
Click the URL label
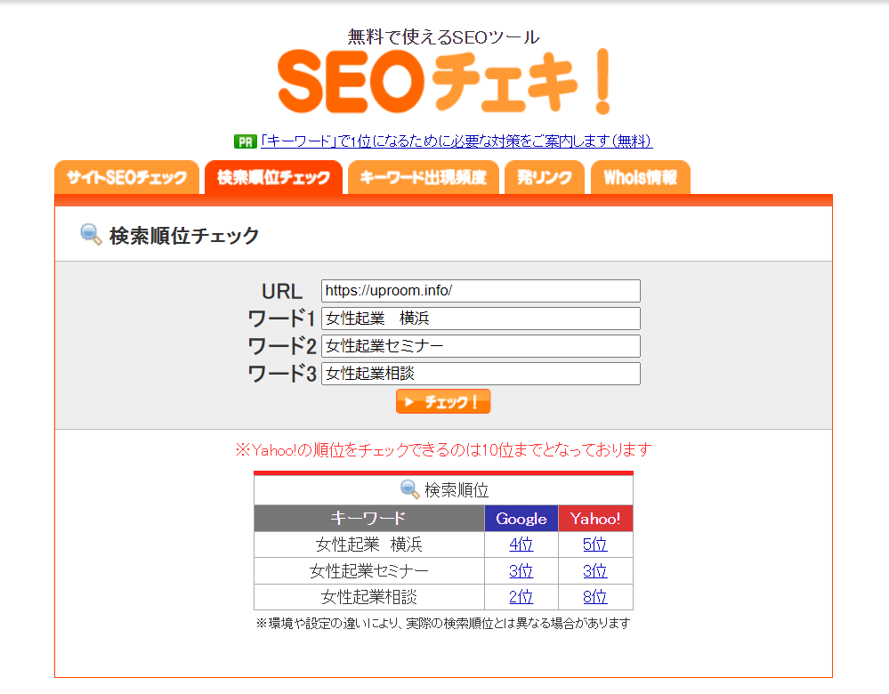282,292
